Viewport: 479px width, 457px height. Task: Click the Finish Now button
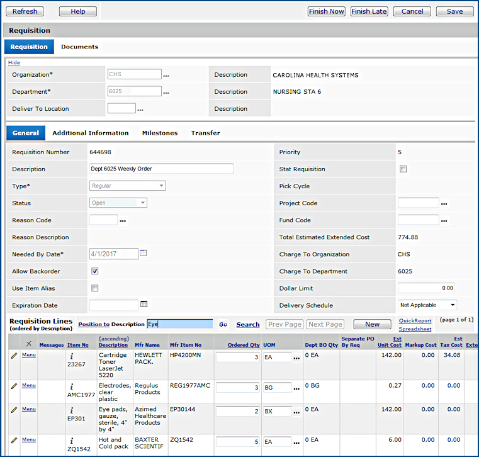tap(326, 11)
